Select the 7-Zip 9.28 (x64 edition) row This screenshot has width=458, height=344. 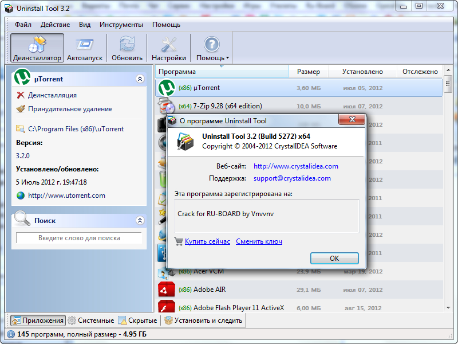click(299, 106)
